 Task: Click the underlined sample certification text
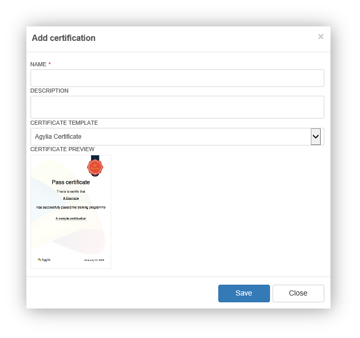click(71, 218)
